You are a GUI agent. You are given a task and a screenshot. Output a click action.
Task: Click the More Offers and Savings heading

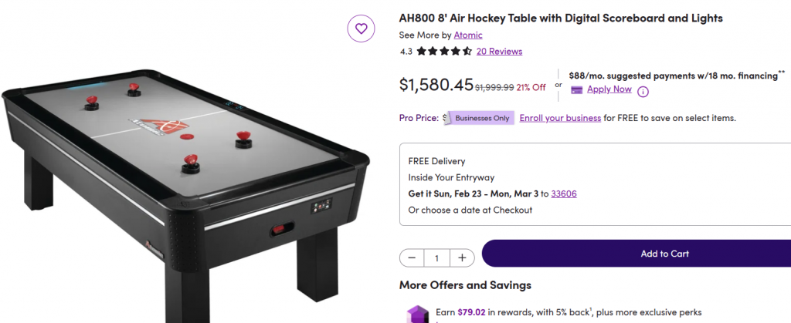click(465, 285)
